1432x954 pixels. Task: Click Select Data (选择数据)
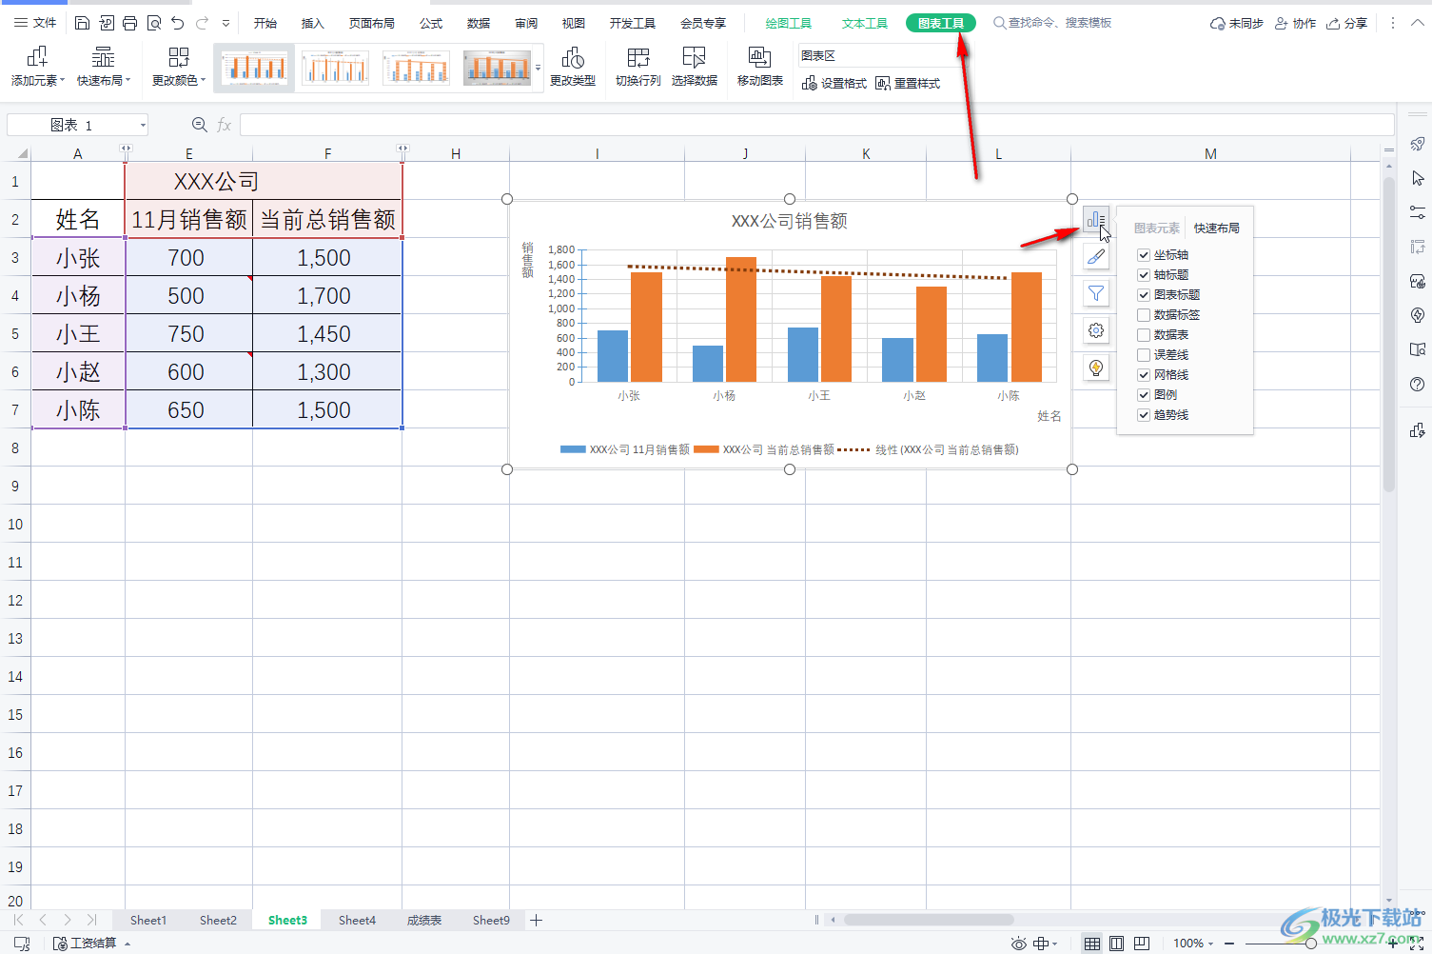695,68
